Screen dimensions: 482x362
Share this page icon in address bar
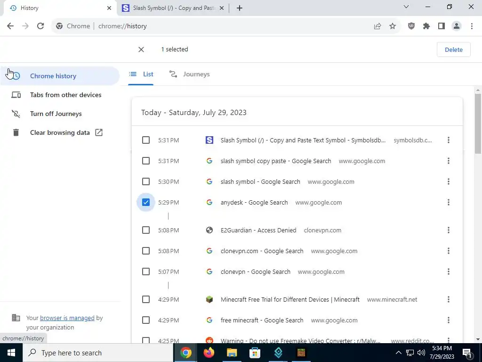coord(378,26)
